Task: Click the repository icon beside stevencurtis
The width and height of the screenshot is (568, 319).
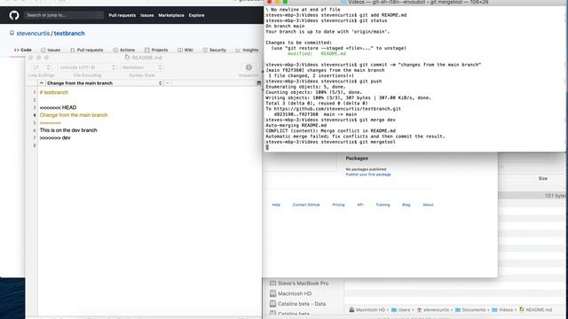Action: click(12, 33)
